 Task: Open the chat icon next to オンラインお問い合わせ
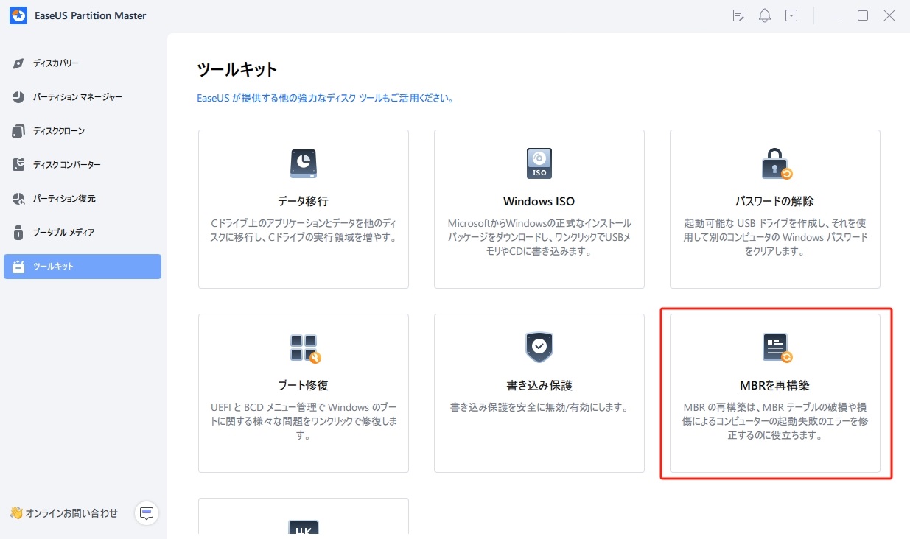147,513
